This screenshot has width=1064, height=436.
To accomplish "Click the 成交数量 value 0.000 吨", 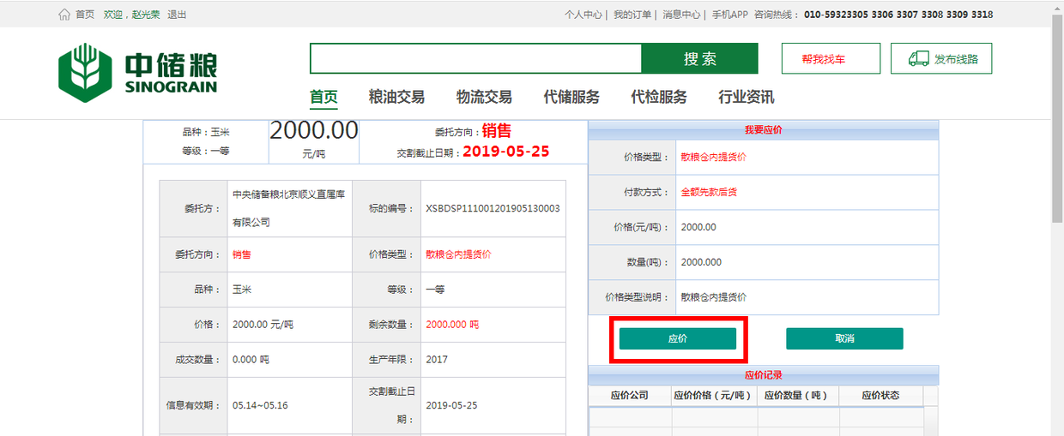I will [x=251, y=360].
